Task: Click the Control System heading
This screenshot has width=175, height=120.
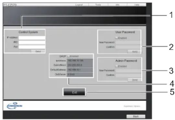Action: coord(28,32)
